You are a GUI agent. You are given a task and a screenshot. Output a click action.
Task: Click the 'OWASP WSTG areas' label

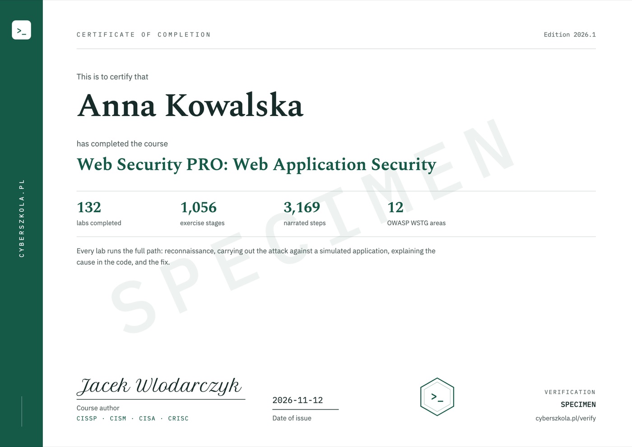416,223
